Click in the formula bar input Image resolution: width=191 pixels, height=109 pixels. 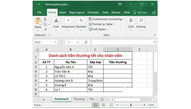click(122, 42)
